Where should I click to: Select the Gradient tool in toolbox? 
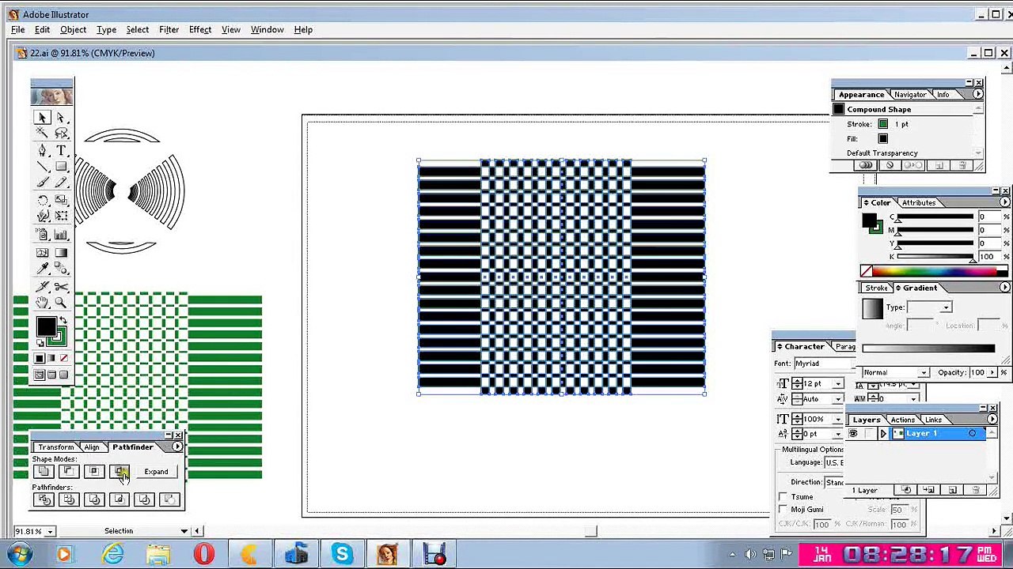[x=61, y=253]
